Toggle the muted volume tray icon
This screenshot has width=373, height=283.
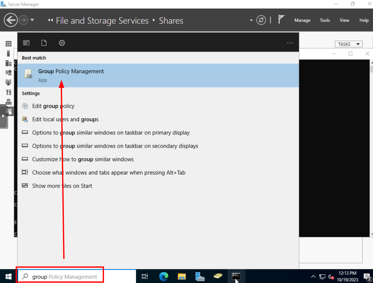(331, 276)
